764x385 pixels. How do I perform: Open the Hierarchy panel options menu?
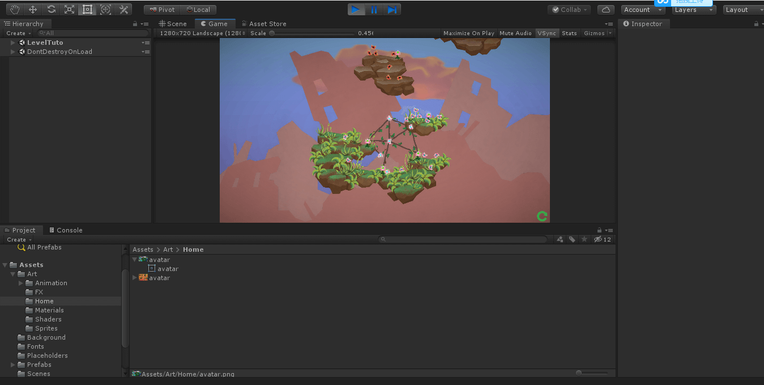145,24
